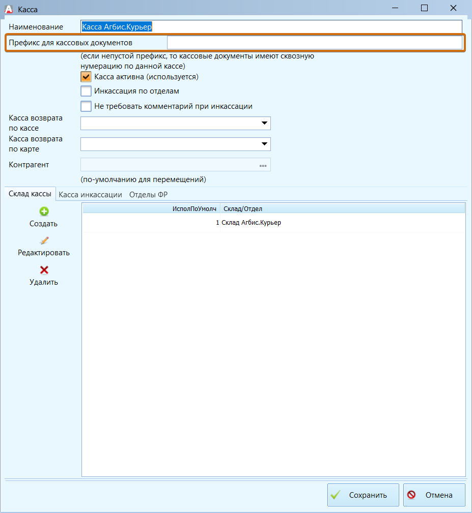Viewport: 472px width, 513px height.
Task: Open the Касса возврата по карте dropdown
Action: point(264,144)
